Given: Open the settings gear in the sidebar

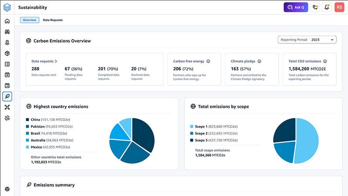Looking at the screenshot, I should [7, 189].
